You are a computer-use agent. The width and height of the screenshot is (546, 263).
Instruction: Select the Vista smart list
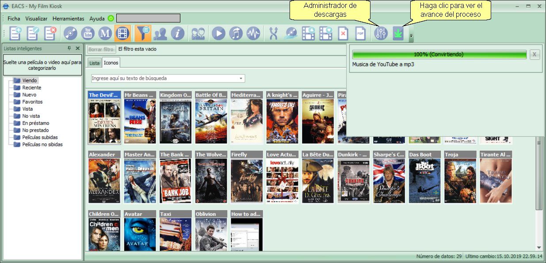tap(27, 109)
